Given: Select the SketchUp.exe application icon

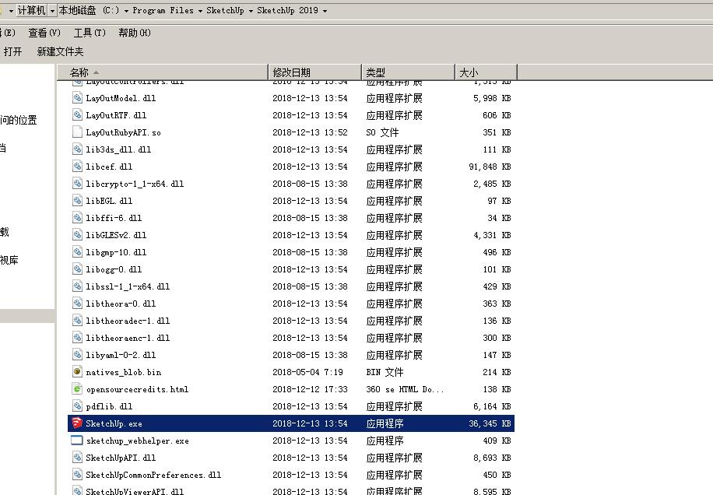Looking at the screenshot, I should [77, 423].
